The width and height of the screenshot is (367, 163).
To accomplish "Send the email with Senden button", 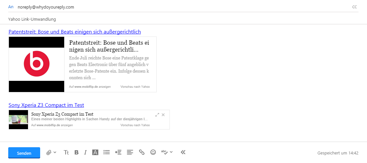I will [x=24, y=153].
